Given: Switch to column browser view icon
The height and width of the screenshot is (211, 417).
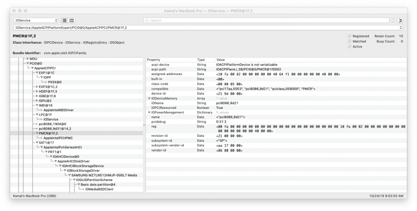Looking at the screenshot, I should pyautogui.click(x=72, y=20).
